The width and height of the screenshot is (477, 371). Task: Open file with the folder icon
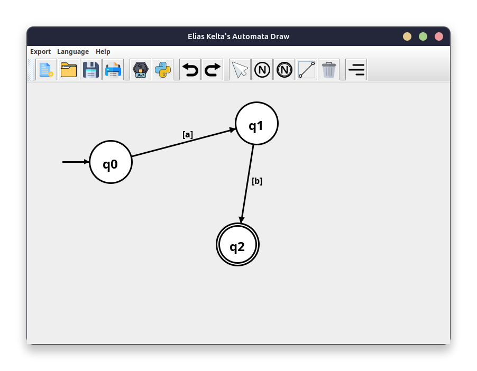point(69,70)
